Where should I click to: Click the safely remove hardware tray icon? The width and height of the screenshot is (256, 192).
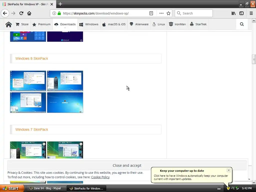point(237,188)
